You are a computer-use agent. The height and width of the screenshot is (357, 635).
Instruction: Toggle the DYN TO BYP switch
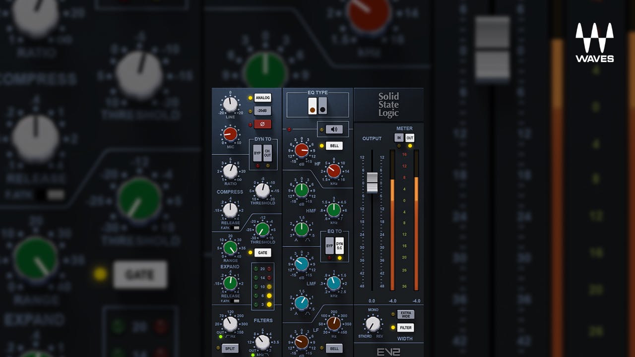pyautogui.click(x=257, y=153)
